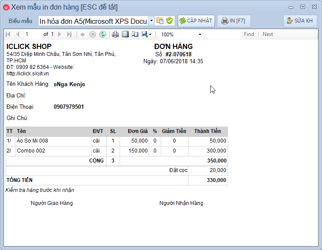This screenshot has height=250, width=322.
Task: Click the printer icon in viewer toolbar
Action: pos(115,34)
